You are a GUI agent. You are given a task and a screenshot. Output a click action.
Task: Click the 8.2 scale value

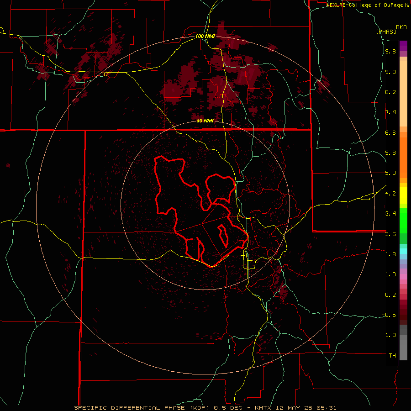coord(390,92)
